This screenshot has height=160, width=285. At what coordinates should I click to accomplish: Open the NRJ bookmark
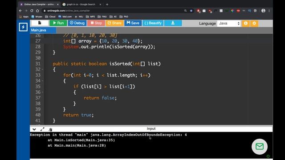coord(79,16)
